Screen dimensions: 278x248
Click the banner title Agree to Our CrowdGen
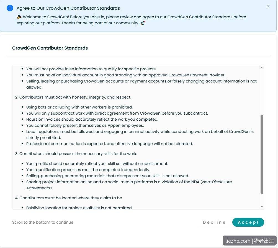68,8
